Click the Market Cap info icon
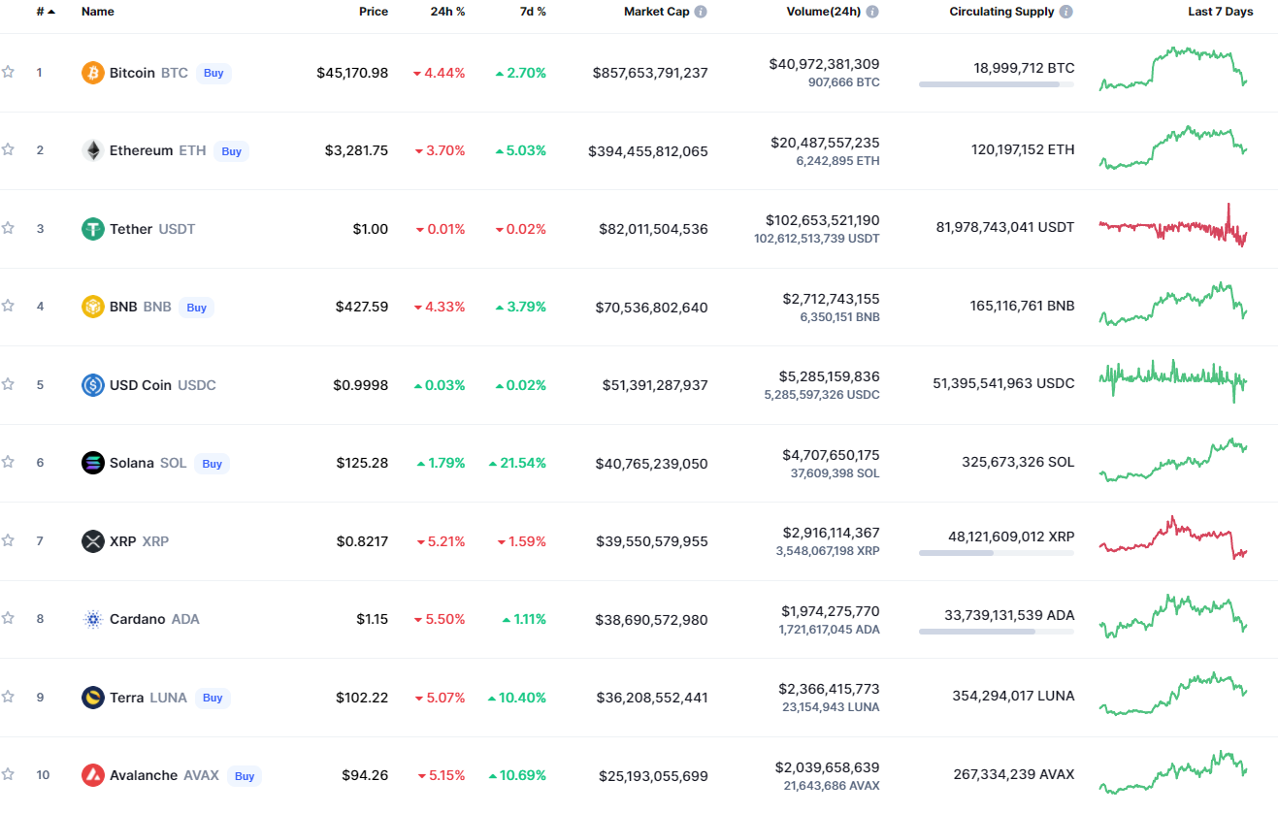Image resolution: width=1278 pixels, height=814 pixels. 701,12
